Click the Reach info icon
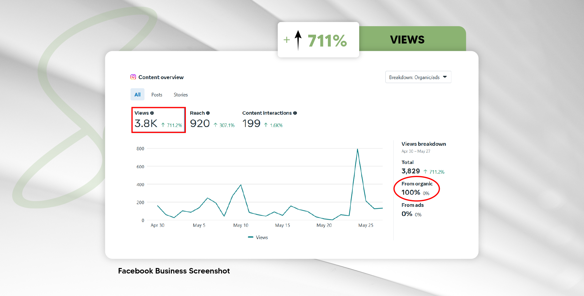This screenshot has height=296, width=584. [x=208, y=113]
